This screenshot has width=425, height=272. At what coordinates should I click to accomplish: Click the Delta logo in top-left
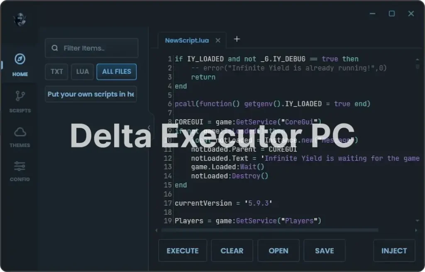point(20,20)
